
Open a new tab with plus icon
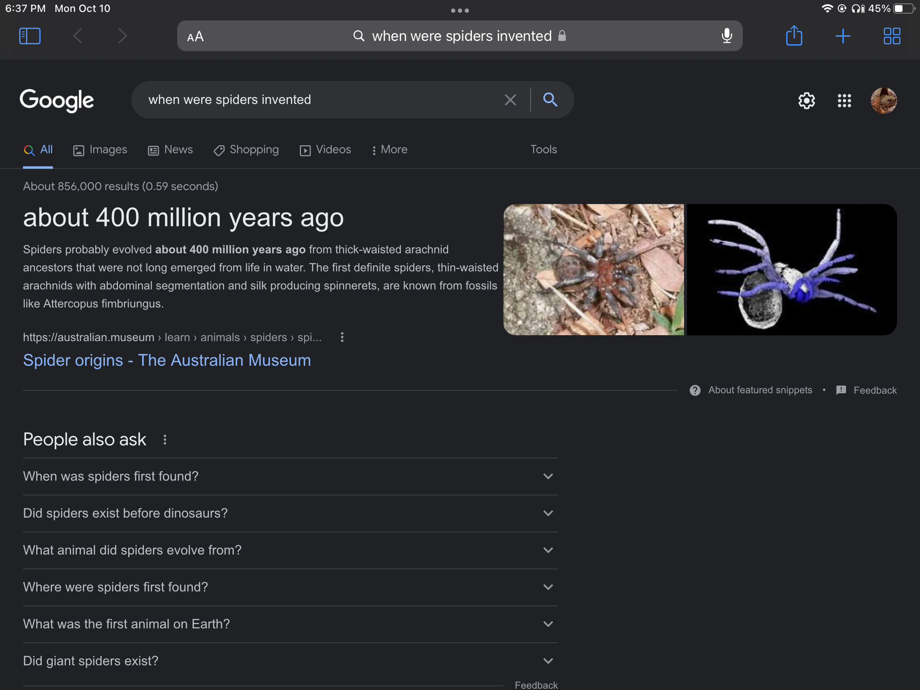(843, 36)
